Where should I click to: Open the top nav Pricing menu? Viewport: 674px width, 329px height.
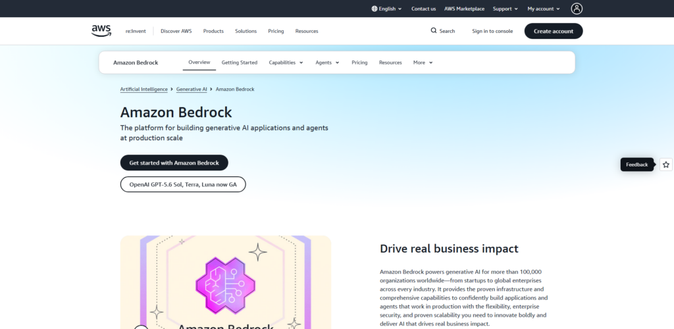276,31
